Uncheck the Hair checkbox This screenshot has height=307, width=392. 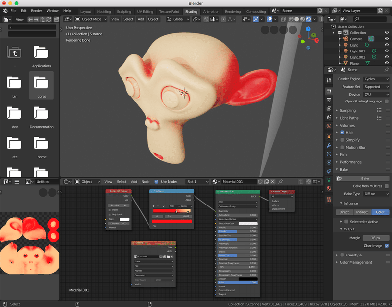(x=342, y=132)
